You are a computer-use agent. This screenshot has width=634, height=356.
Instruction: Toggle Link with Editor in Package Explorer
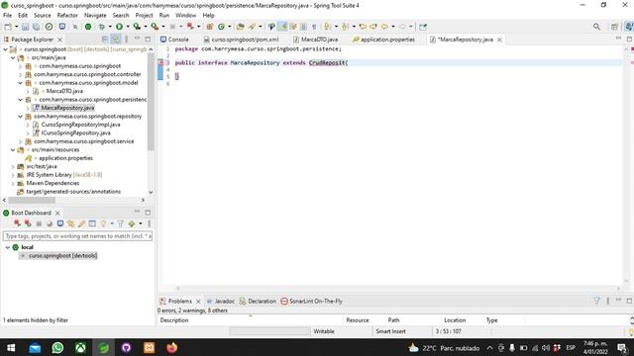coord(116,40)
